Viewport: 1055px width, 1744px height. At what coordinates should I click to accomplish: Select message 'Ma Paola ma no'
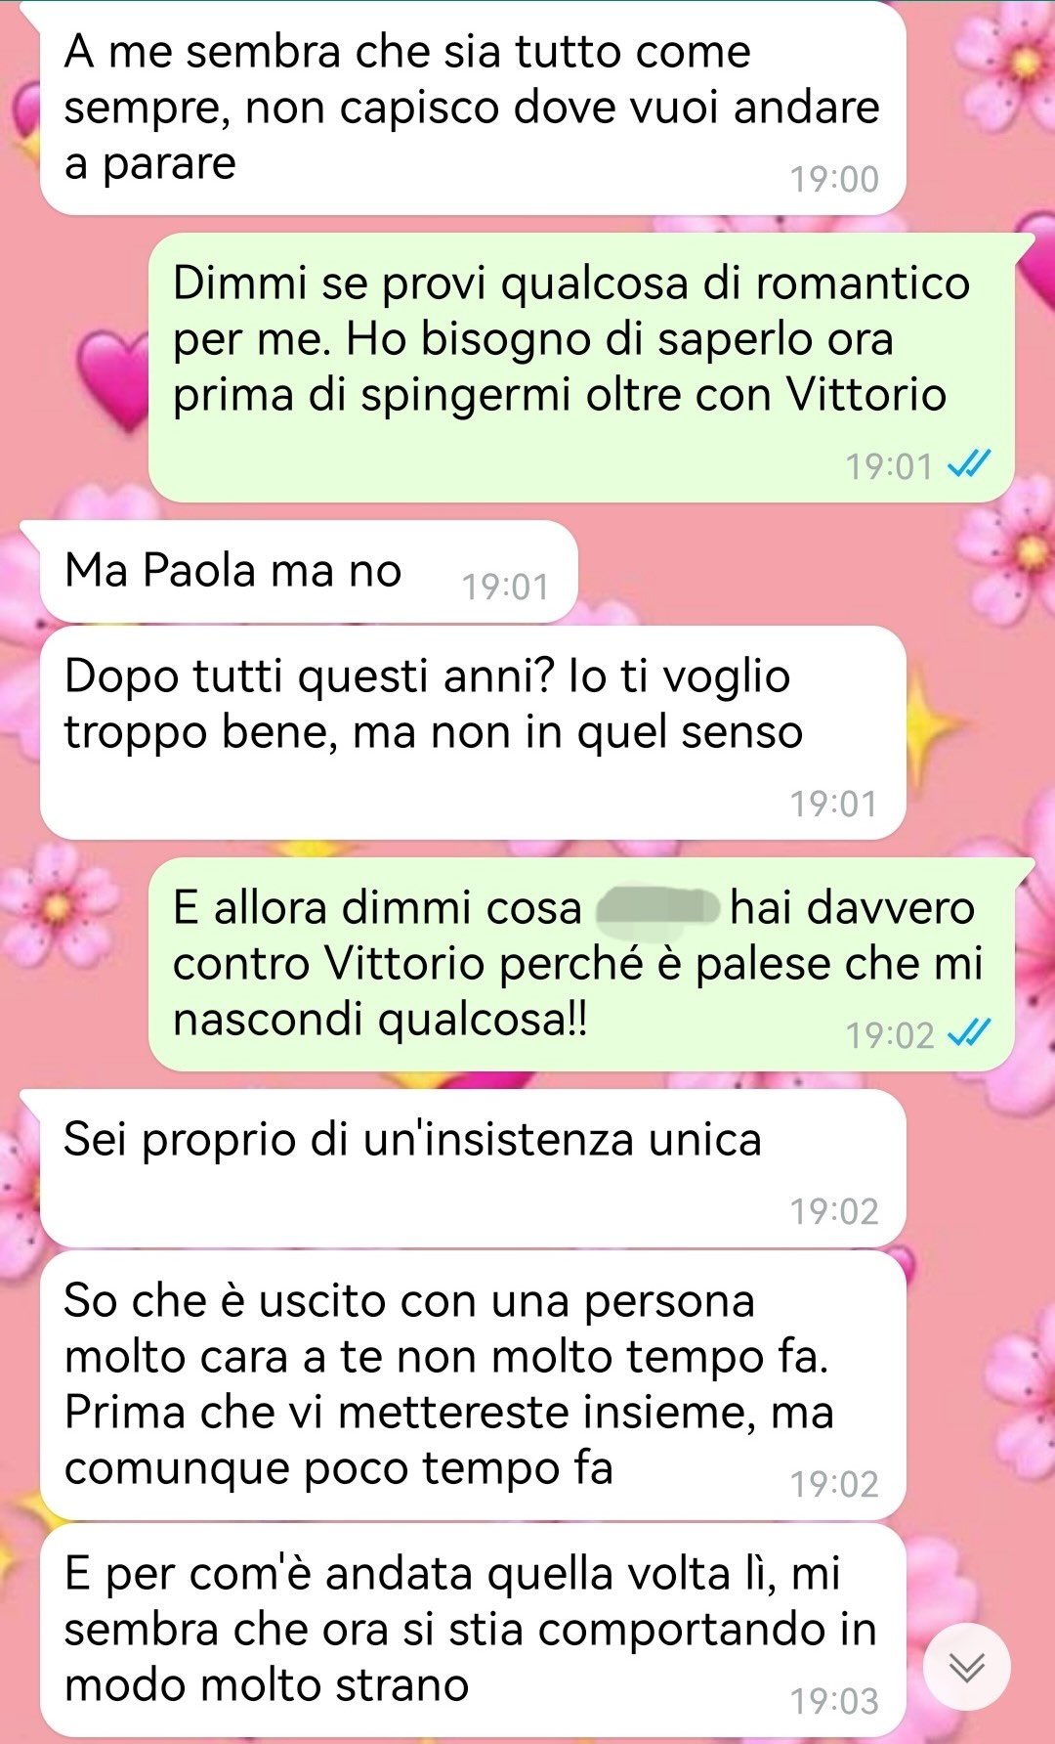click(x=309, y=573)
